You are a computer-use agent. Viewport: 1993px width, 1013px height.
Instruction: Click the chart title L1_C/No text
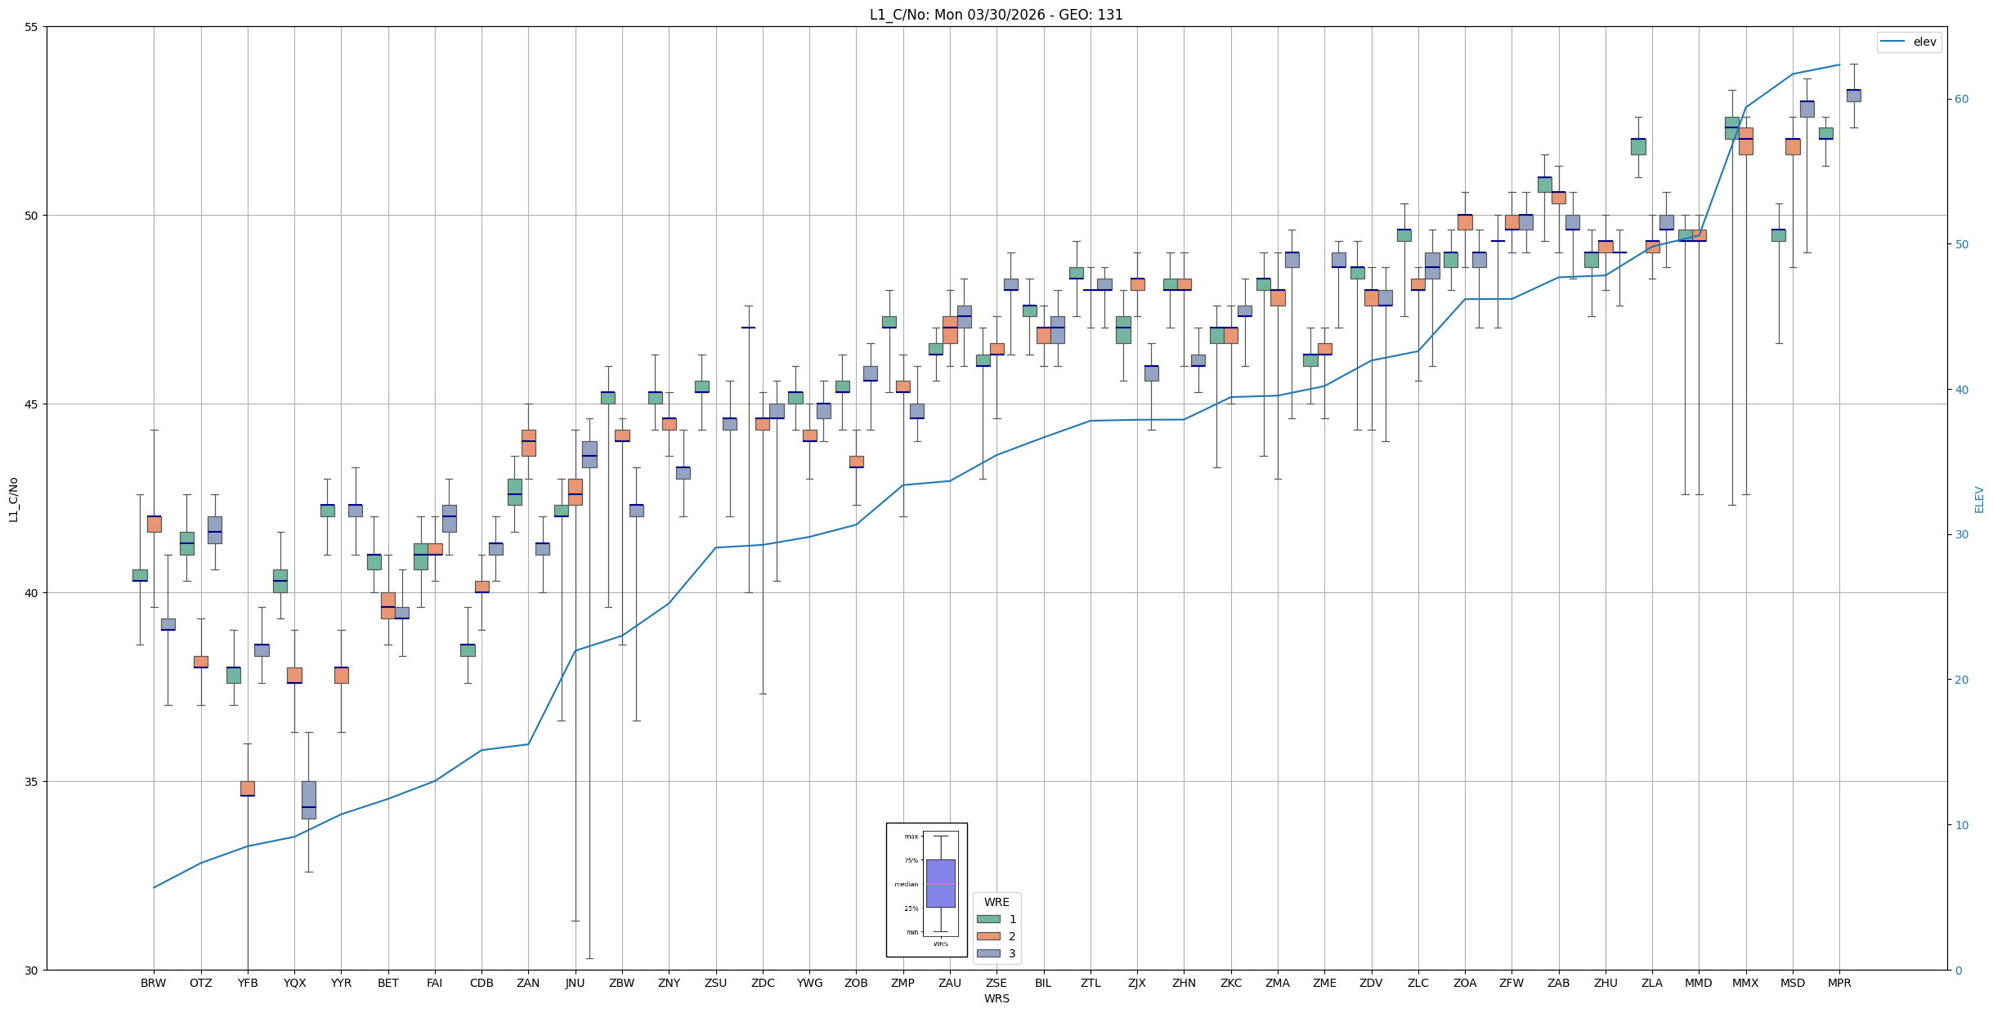pyautogui.click(x=996, y=15)
